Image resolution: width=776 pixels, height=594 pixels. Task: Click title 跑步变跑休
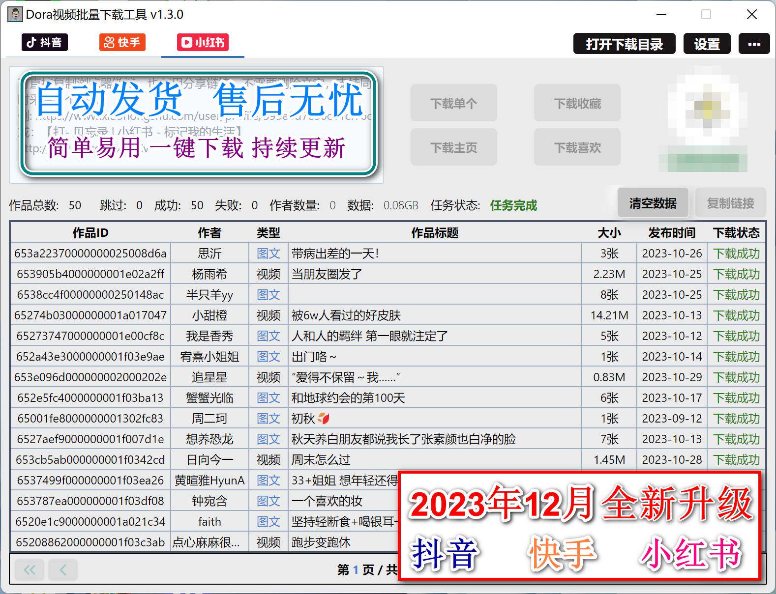(x=321, y=542)
